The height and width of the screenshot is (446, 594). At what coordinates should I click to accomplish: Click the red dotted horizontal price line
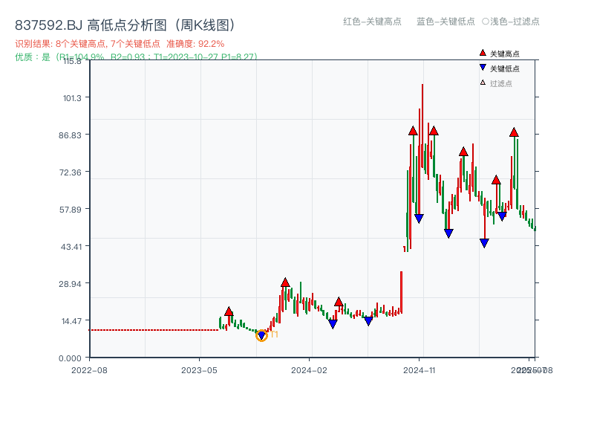point(154,330)
